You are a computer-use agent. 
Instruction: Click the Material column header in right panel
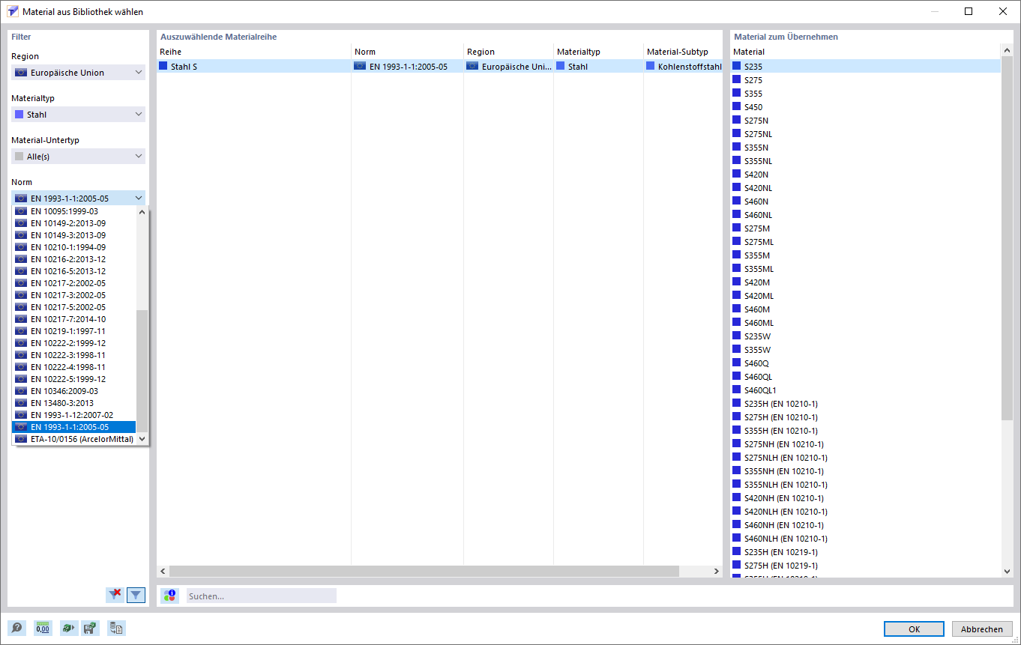(x=866, y=52)
